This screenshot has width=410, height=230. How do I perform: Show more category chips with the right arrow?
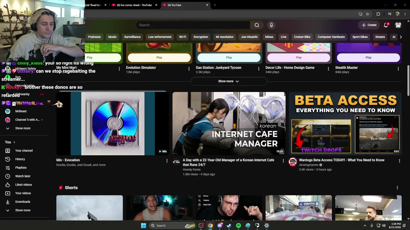pos(400,37)
